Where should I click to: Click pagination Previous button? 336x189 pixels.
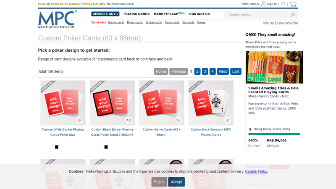click(178, 71)
